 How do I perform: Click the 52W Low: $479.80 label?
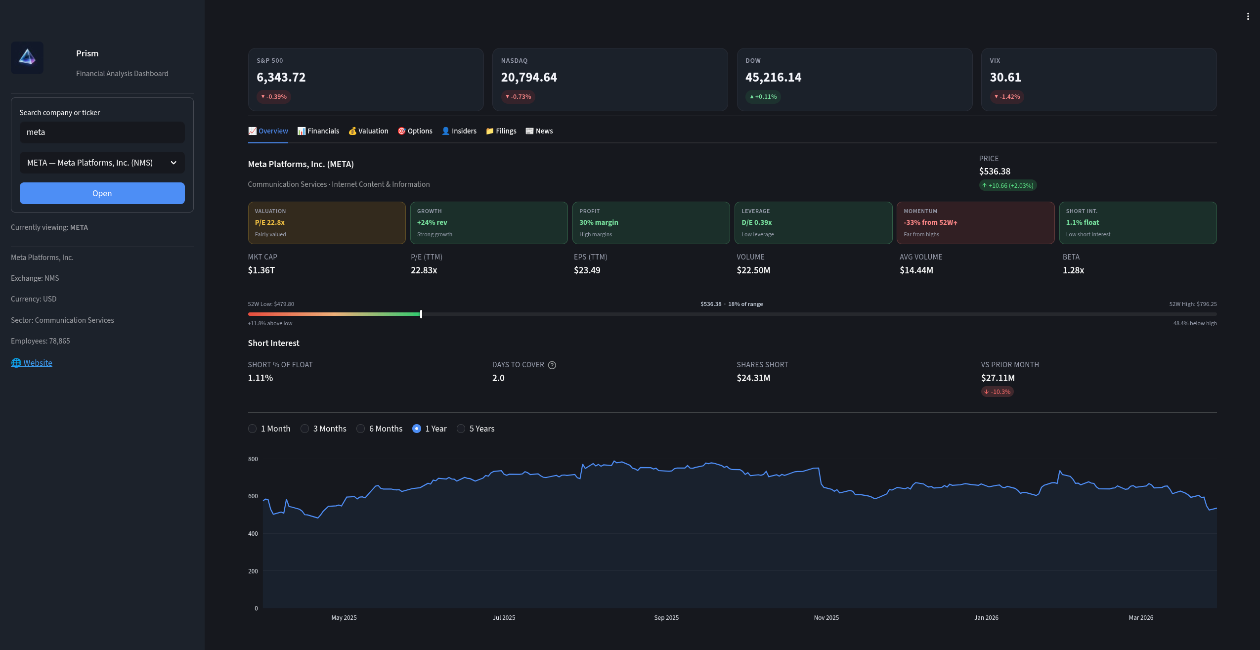pyautogui.click(x=271, y=304)
